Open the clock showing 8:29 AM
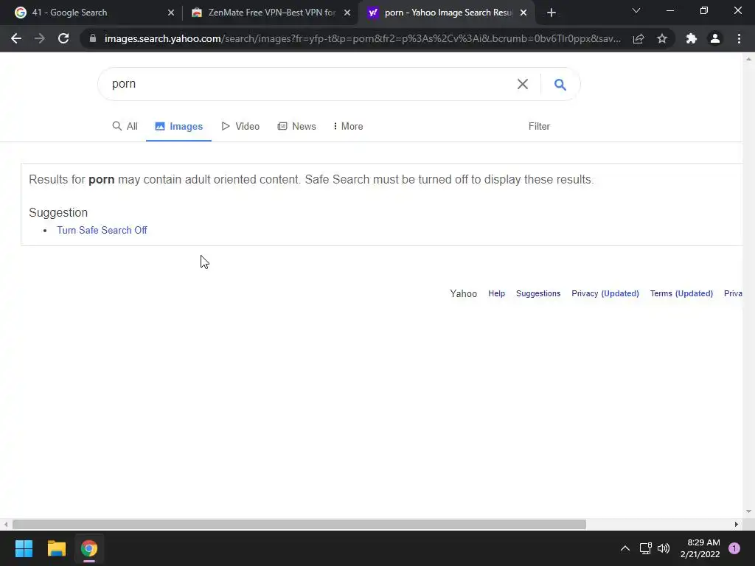The height and width of the screenshot is (566, 755). 700,548
